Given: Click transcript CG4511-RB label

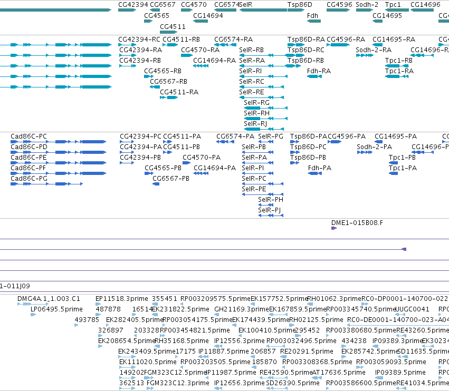Looking at the screenshot, I should click(x=181, y=40).
